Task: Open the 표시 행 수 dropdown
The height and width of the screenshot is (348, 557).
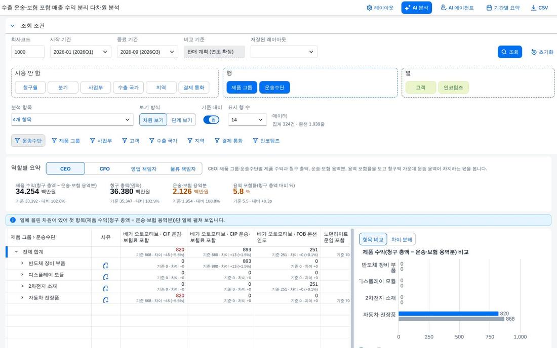Action: 247,119
